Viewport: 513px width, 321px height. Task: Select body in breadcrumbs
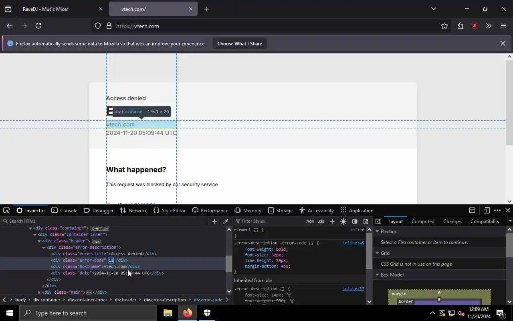click(x=20, y=300)
